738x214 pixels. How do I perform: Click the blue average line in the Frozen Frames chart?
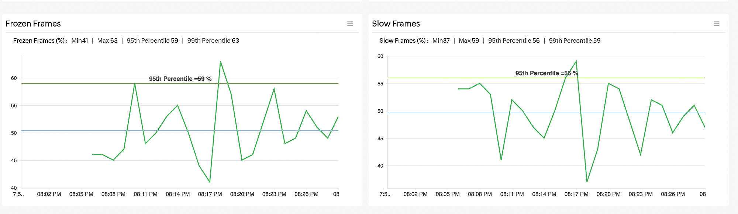55,130
